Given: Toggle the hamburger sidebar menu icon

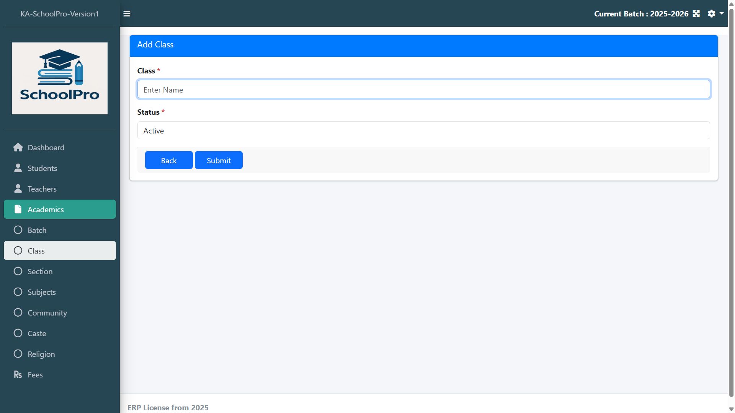Looking at the screenshot, I should tap(127, 14).
